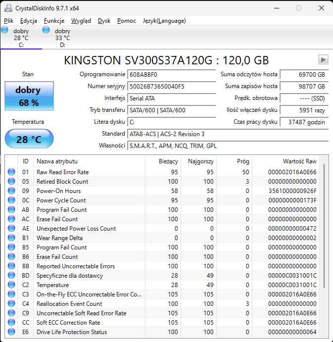Image resolution: width=333 pixels, height=342 pixels.
Task: Select the B5 Program Fail Count row
Action: [x=162, y=247]
